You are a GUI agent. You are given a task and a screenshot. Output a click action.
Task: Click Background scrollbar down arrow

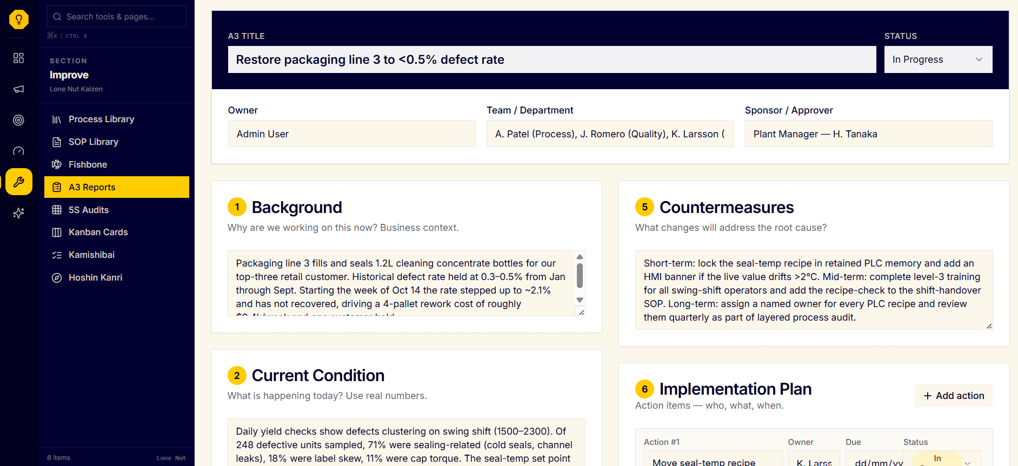(x=580, y=300)
